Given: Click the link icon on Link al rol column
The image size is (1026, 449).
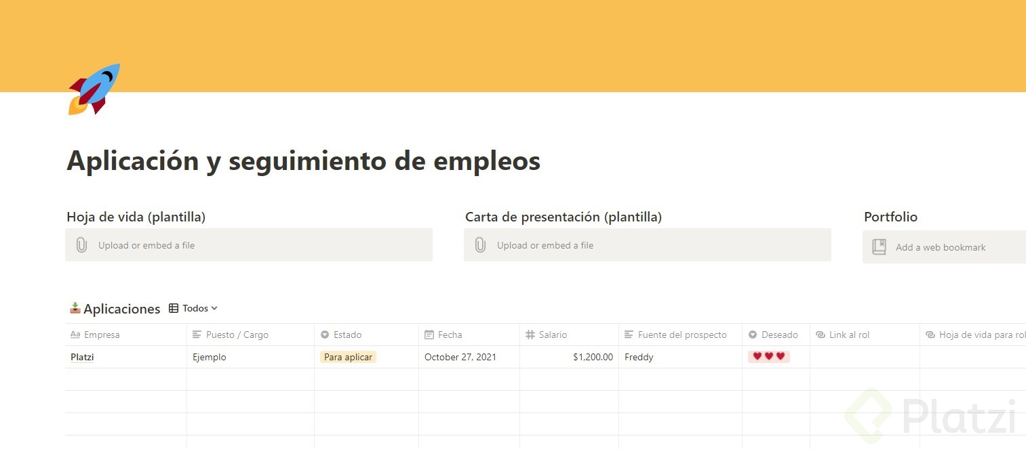Looking at the screenshot, I should [x=821, y=335].
